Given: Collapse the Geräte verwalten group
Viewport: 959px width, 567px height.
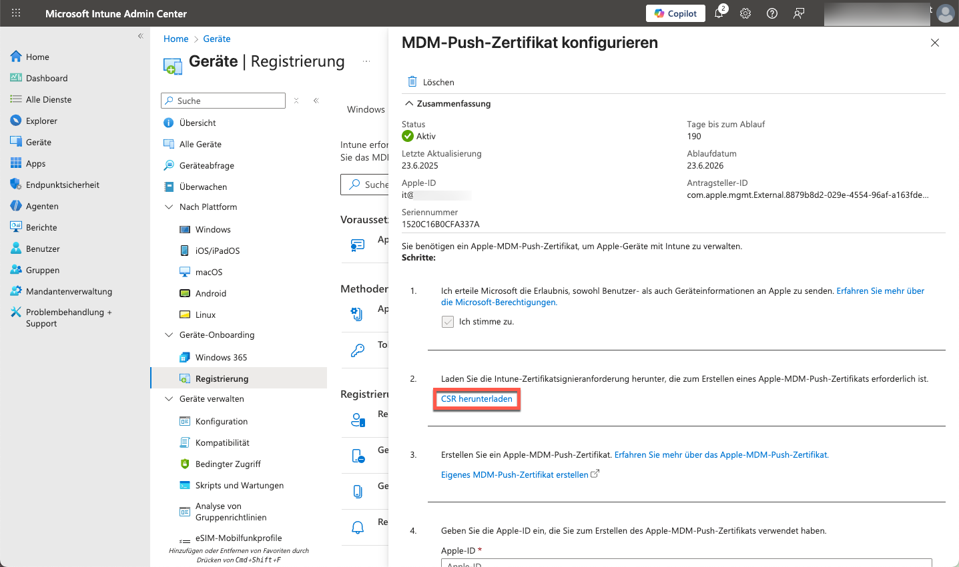Looking at the screenshot, I should pyautogui.click(x=169, y=399).
